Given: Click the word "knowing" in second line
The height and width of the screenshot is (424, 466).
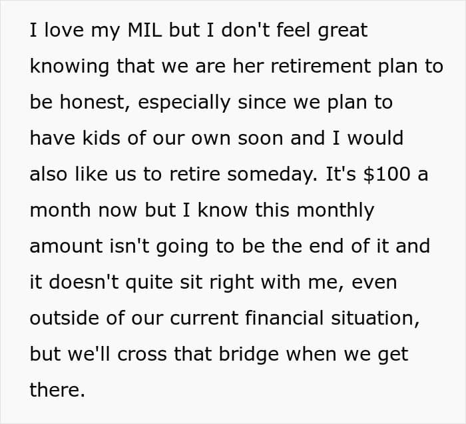Looking at the screenshot, I should [x=69, y=67].
